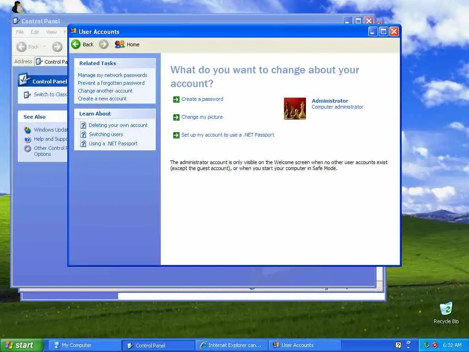
Task: Select Change another account task
Action: tap(105, 91)
